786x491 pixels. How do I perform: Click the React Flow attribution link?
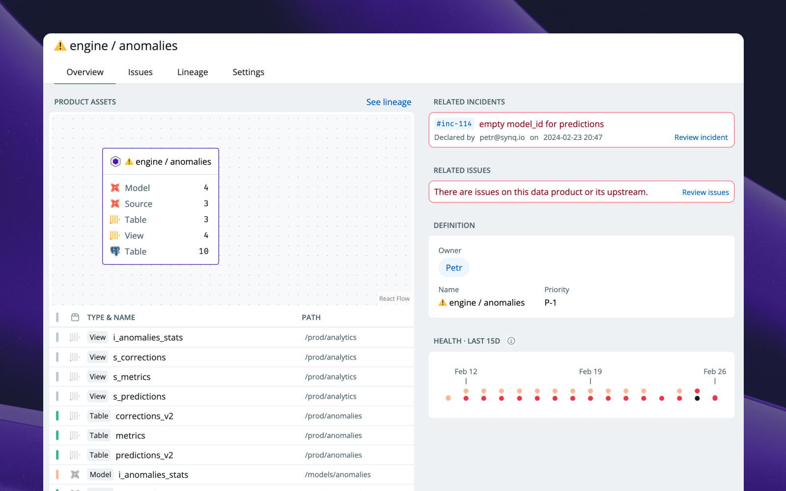(394, 299)
